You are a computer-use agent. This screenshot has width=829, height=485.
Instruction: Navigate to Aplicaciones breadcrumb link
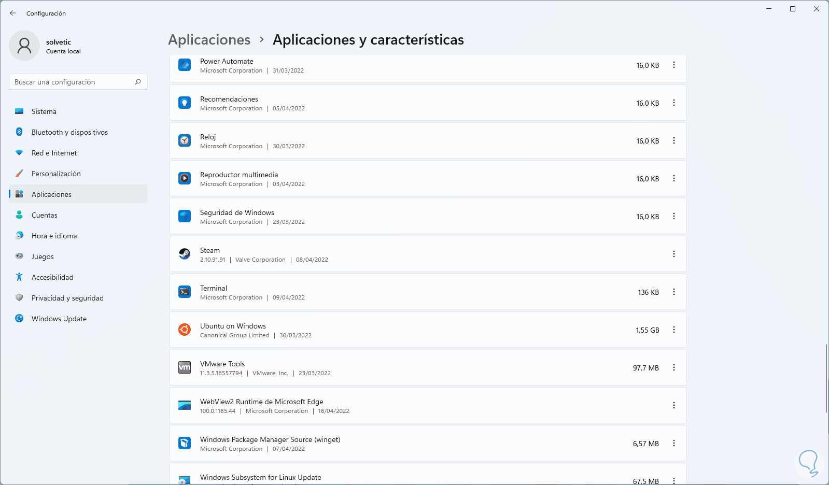(x=209, y=40)
